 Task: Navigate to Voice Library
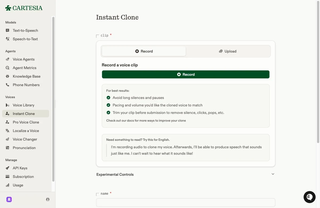26,105
